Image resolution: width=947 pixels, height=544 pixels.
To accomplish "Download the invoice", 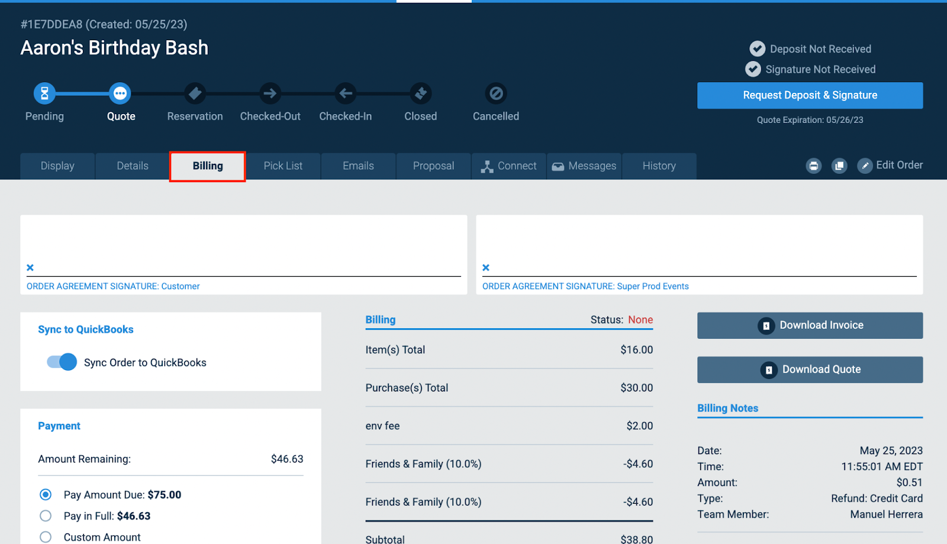I will coord(810,325).
